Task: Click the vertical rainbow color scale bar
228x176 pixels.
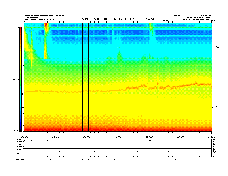Action: click(x=20, y=79)
